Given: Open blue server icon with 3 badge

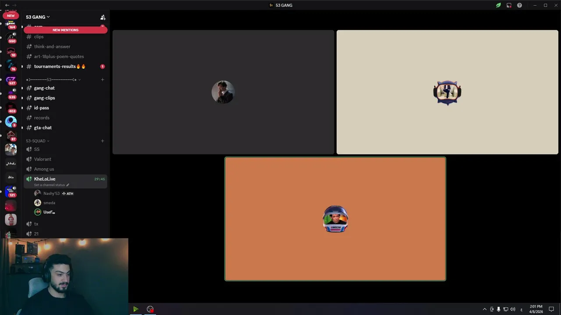Looking at the screenshot, I should (11, 122).
